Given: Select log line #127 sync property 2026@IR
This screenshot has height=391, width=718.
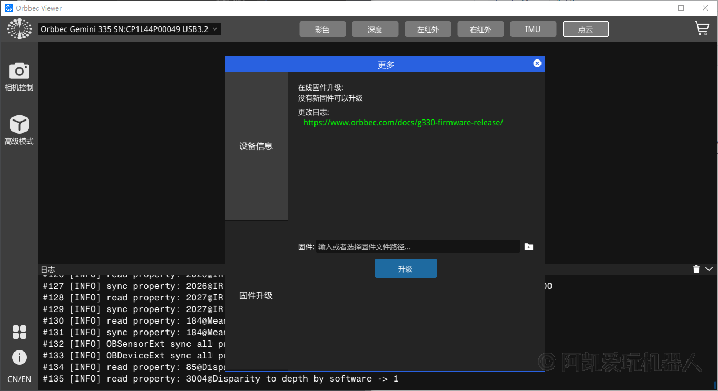Looking at the screenshot, I should coord(134,286).
